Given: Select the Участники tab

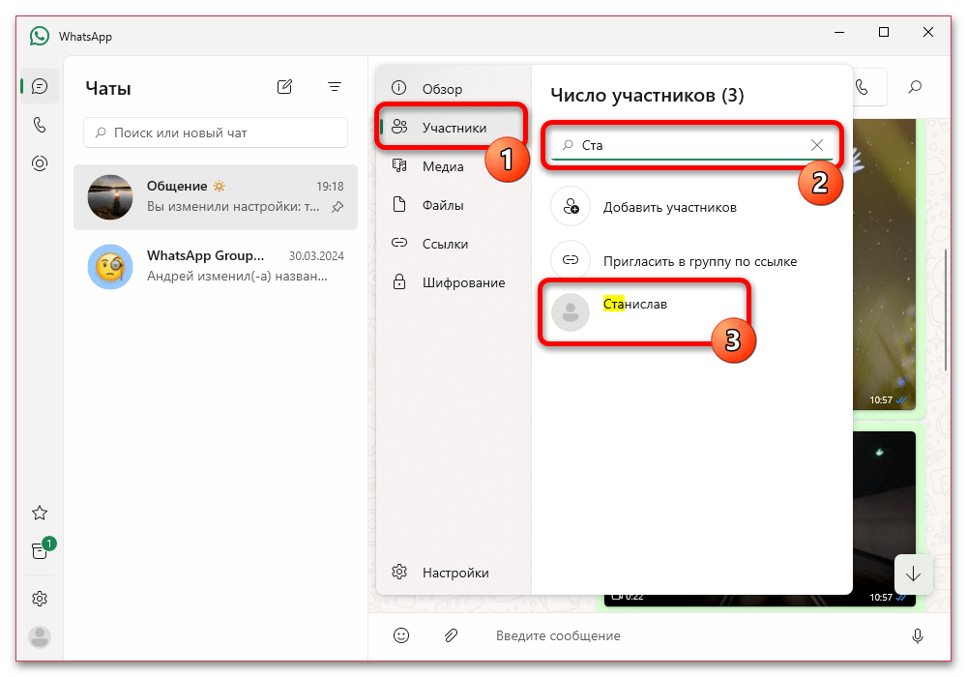Looking at the screenshot, I should (x=454, y=128).
